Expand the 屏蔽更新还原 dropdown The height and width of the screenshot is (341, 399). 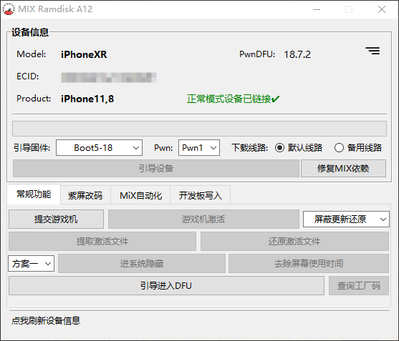(x=346, y=219)
